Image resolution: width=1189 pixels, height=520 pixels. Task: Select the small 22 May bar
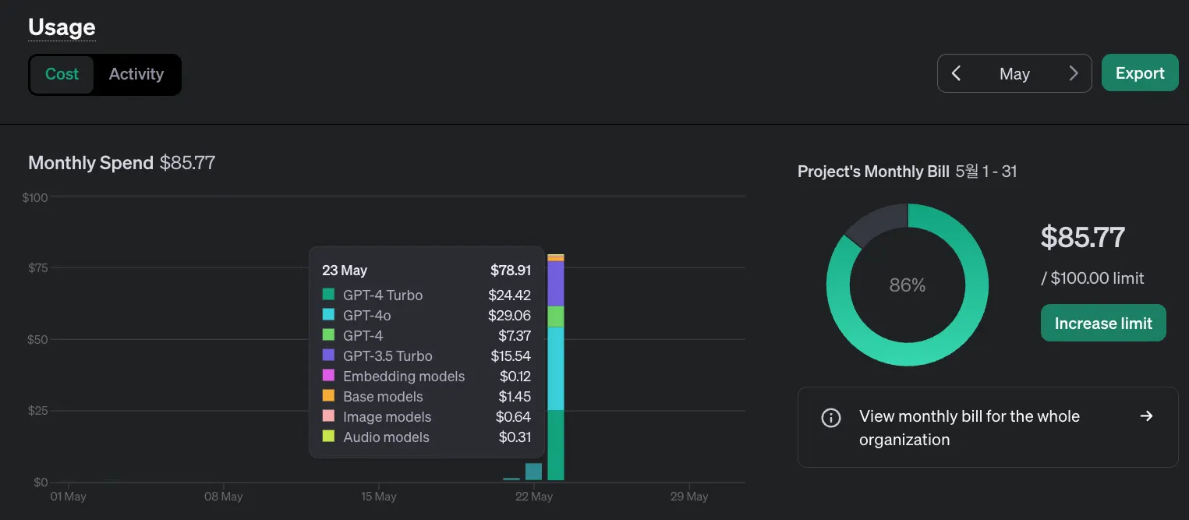pyautogui.click(x=533, y=472)
